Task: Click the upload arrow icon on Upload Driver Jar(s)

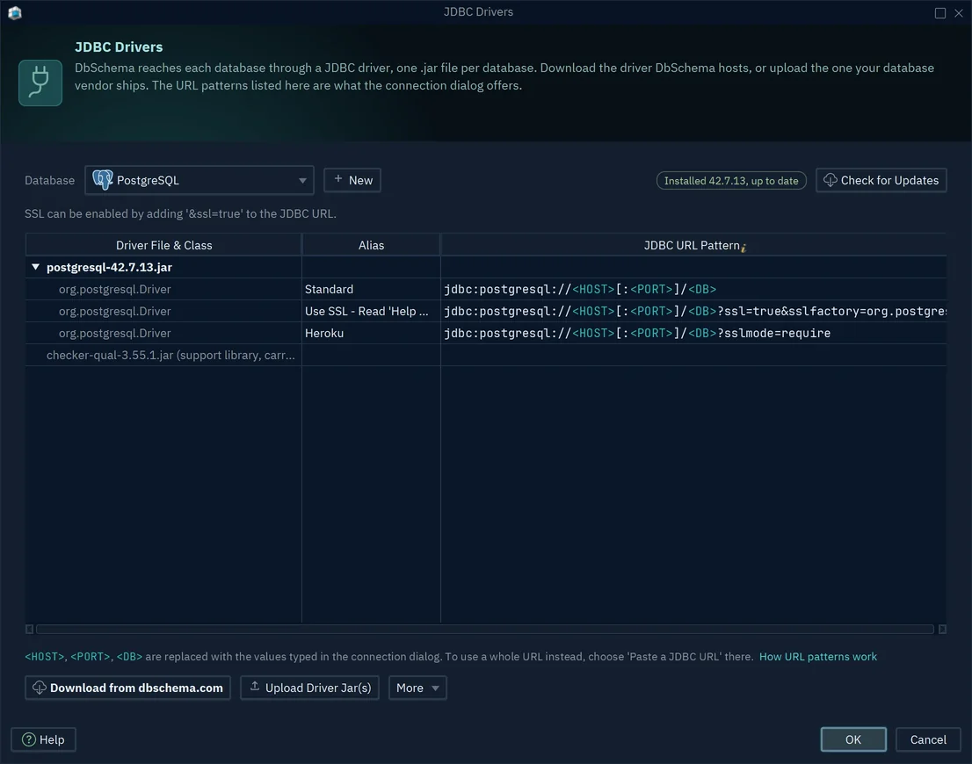Action: 255,687
